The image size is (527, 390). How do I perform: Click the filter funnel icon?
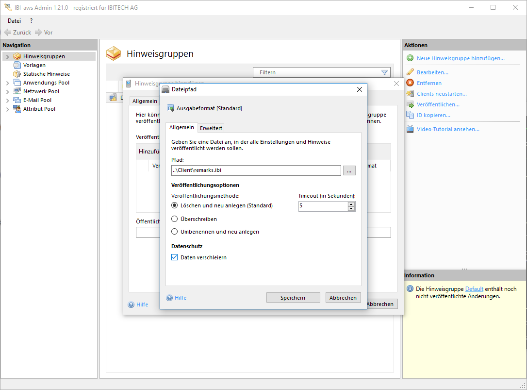[384, 73]
